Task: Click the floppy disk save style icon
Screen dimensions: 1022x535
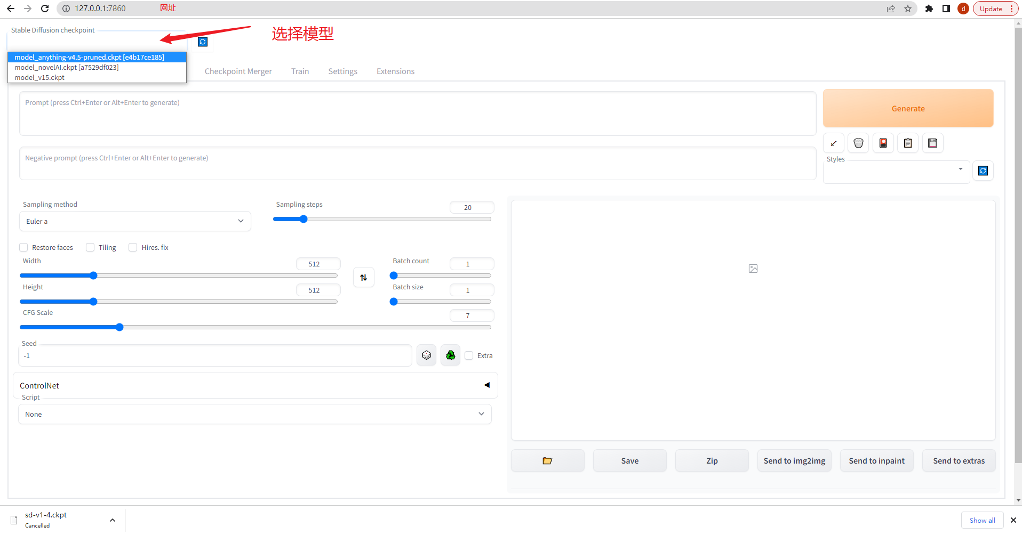Action: [x=932, y=143]
